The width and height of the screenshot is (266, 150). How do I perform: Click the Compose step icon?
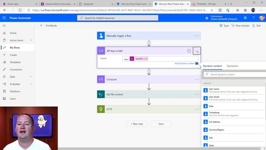click(101, 80)
